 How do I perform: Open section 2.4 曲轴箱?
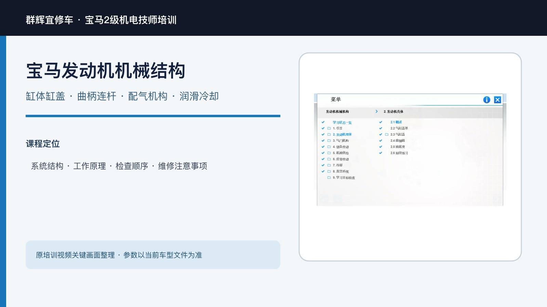pos(398,141)
